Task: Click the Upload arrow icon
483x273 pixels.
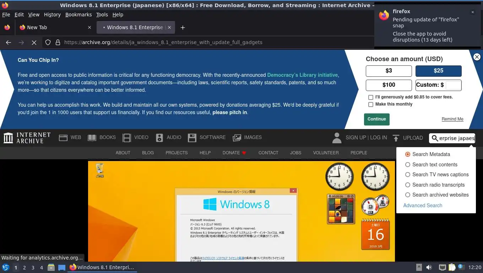Action: [x=396, y=138]
